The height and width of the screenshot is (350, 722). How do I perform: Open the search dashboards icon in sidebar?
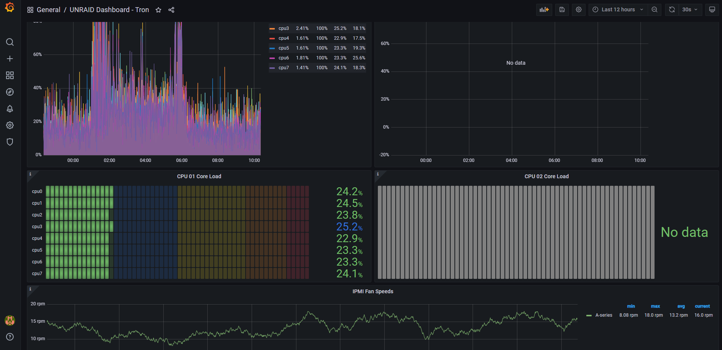pyautogui.click(x=10, y=42)
